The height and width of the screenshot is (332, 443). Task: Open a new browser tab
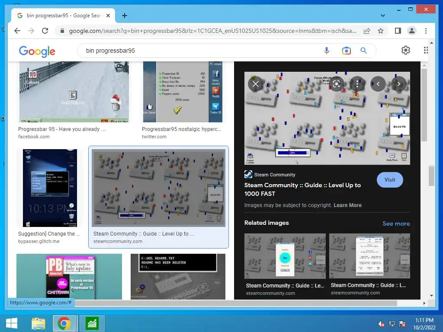[125, 16]
